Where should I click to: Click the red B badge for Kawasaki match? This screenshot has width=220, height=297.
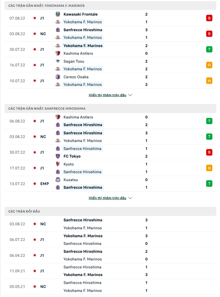[209, 18]
